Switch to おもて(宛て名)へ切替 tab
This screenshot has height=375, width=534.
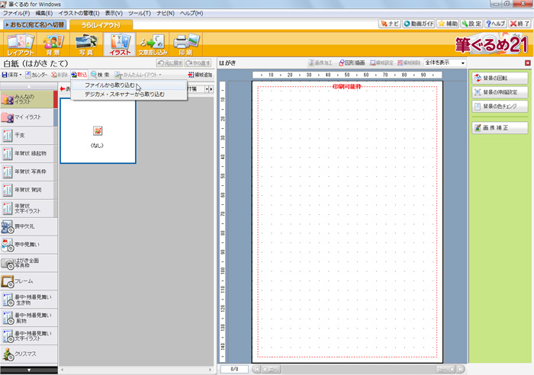(34, 24)
